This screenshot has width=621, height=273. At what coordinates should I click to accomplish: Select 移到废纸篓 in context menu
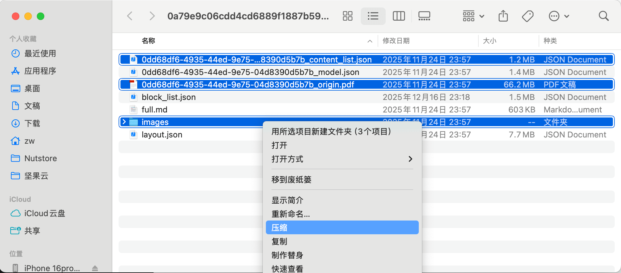click(x=291, y=180)
